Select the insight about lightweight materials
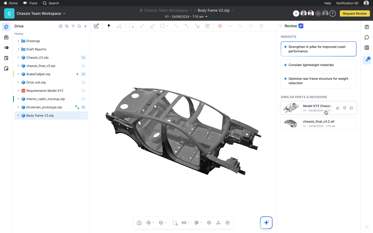This screenshot has height=233, width=373. click(318, 64)
